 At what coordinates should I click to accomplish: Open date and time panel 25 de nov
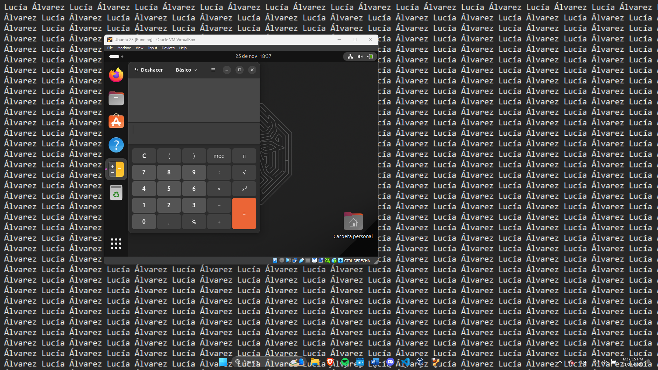pos(253,56)
